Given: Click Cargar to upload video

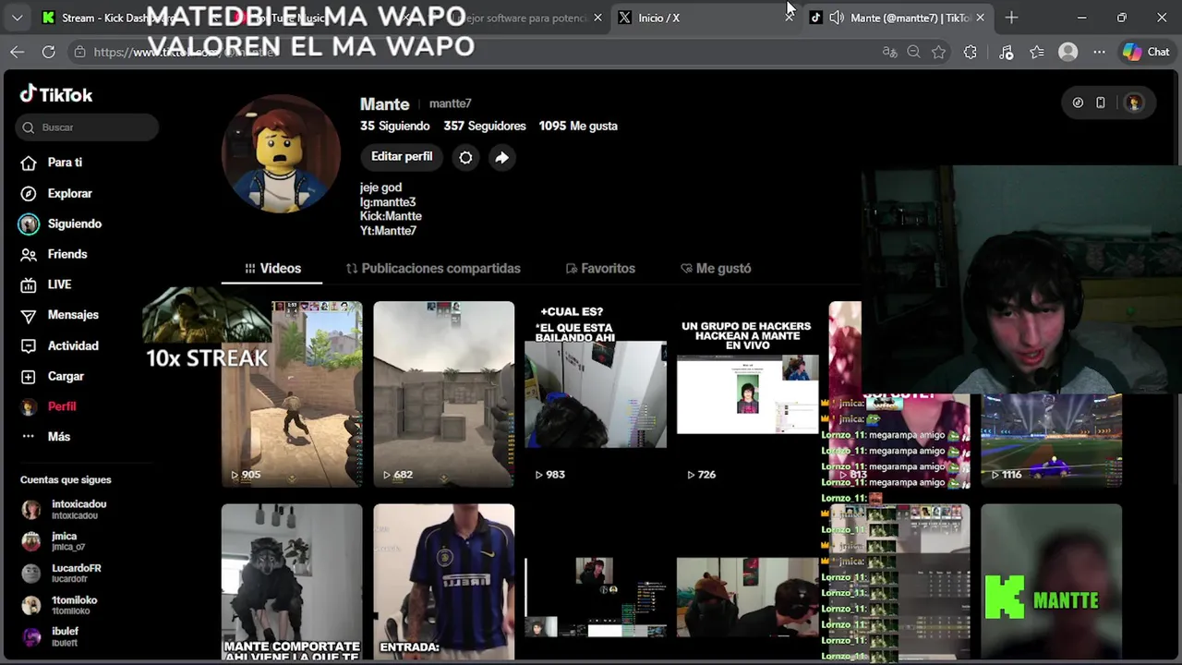Looking at the screenshot, I should pyautogui.click(x=65, y=376).
